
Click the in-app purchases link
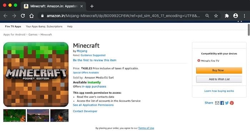[x=94, y=86]
